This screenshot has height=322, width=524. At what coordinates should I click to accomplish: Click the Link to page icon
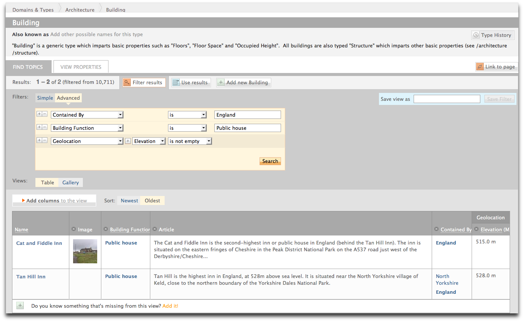[x=480, y=67]
